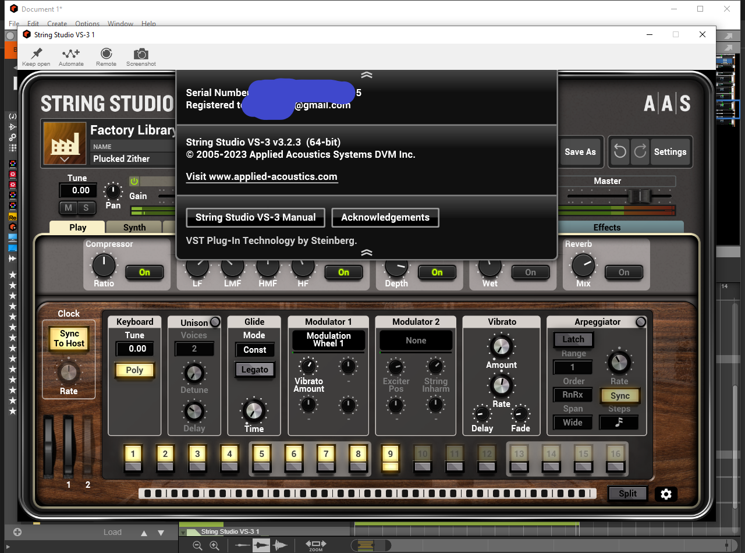Select the note icon Steps value in Arpeggiator

coord(619,423)
